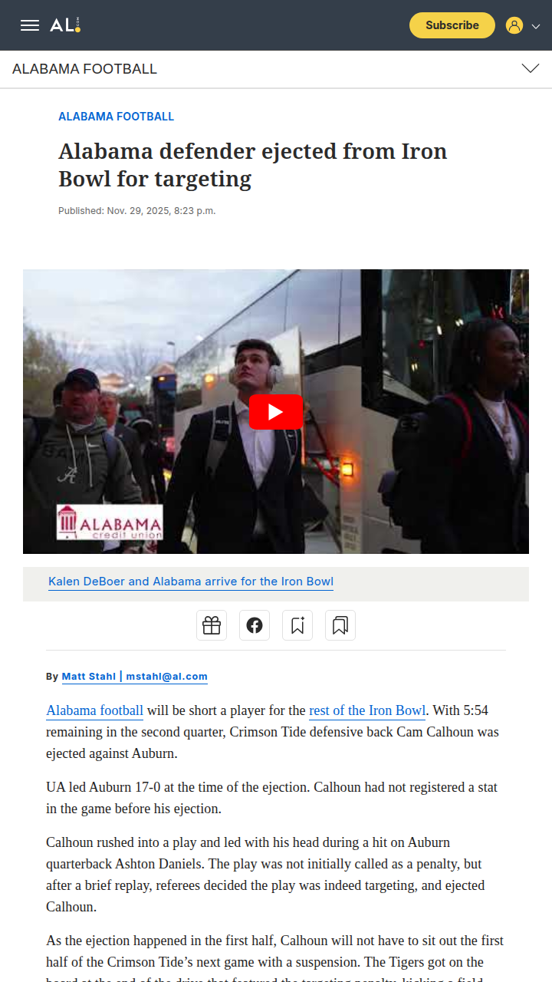Follow the 'rest of the Iron Bowl' link
This screenshot has height=982, width=552.
click(x=367, y=710)
